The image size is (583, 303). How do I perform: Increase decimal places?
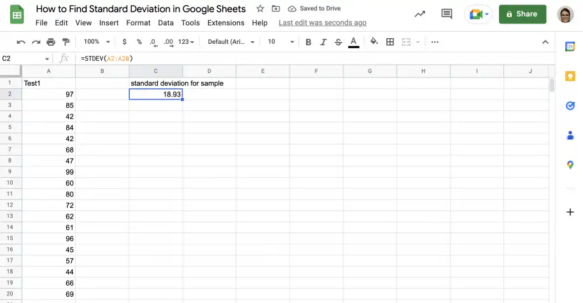pos(169,43)
